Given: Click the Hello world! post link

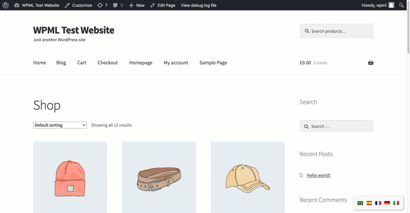Looking at the screenshot, I should click(319, 175).
